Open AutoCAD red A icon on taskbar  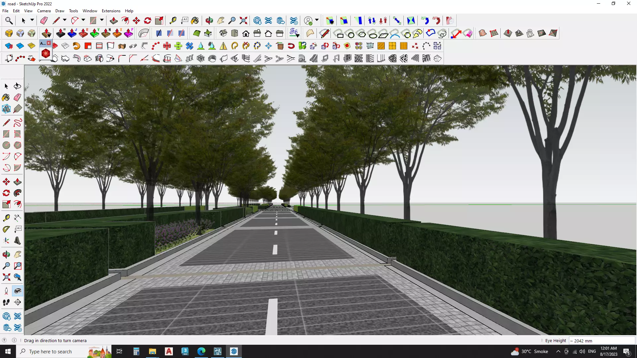[169, 351]
